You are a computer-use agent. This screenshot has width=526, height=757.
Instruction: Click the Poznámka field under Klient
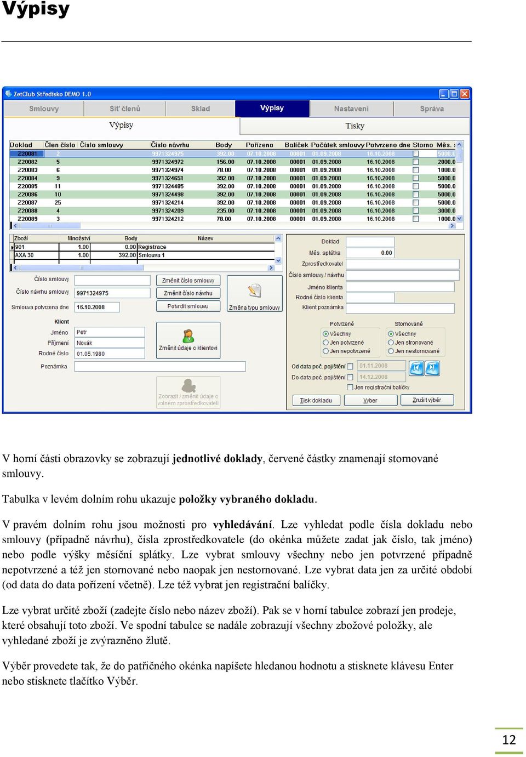[160, 366]
